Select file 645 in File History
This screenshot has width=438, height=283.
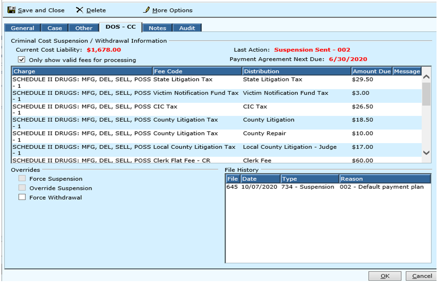point(232,187)
